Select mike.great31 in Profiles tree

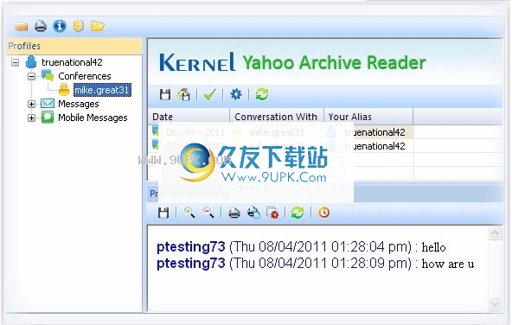point(102,90)
